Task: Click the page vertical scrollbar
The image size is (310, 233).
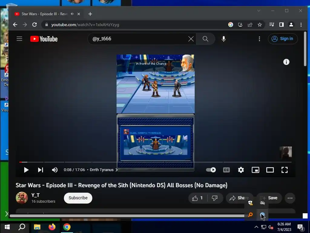Action: 305,49
